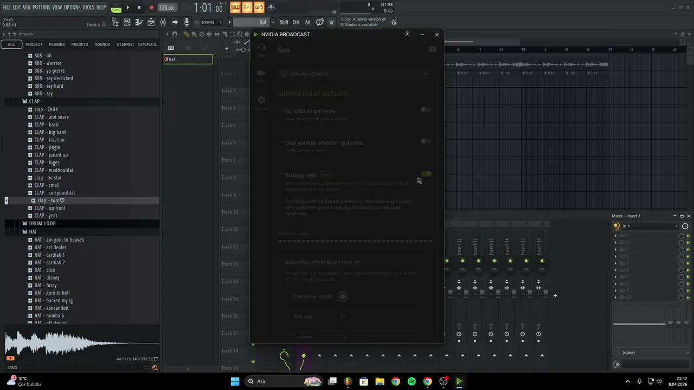Open the Mixer icon in toolbar

(x=163, y=22)
